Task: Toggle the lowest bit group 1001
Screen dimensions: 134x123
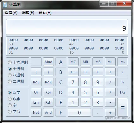Action: click(x=119, y=48)
